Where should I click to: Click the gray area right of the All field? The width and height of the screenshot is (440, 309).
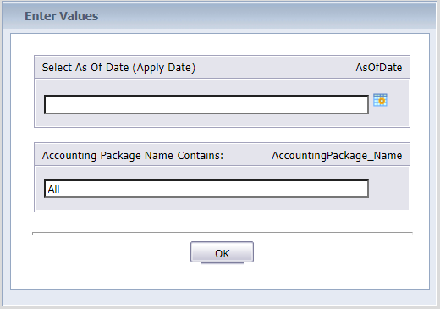tap(388, 189)
